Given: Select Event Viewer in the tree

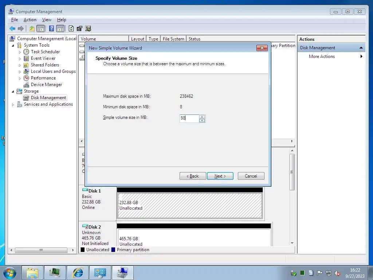Looking at the screenshot, I should coord(43,58).
